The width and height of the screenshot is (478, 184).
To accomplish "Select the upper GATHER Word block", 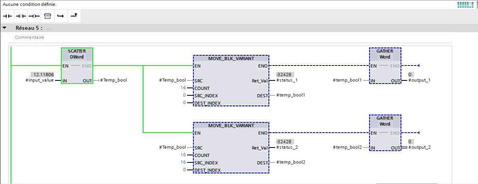I will pos(385,54).
